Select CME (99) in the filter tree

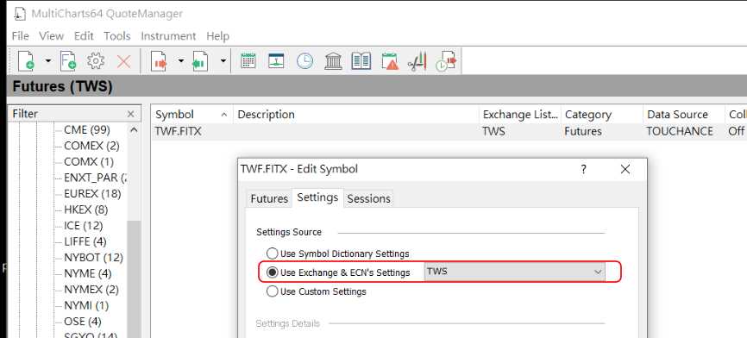pos(87,129)
